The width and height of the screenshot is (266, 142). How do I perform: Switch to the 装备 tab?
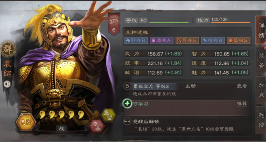click(261, 60)
